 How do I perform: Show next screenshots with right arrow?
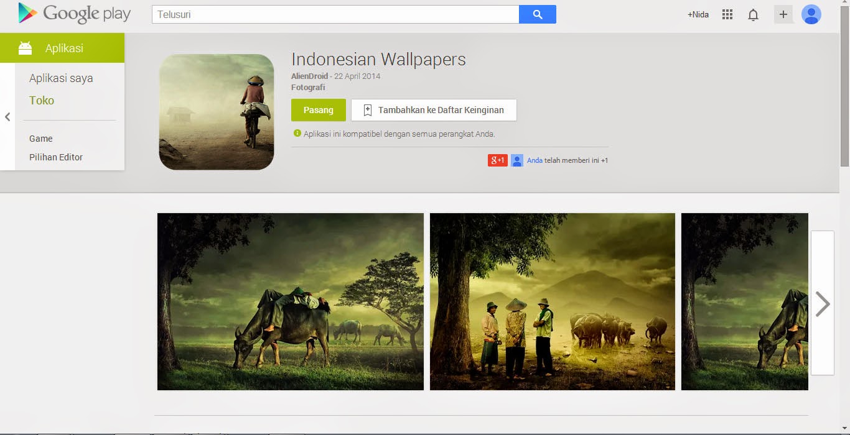click(823, 303)
